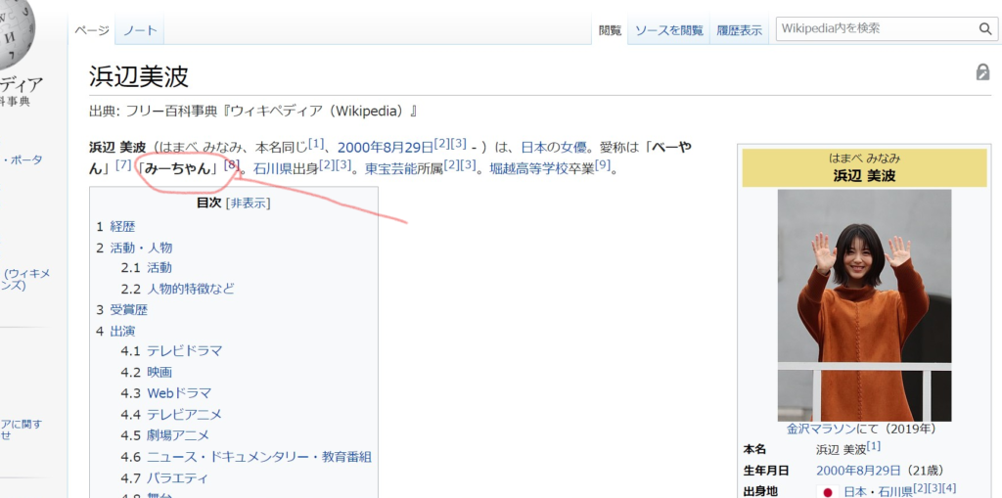The image size is (1002, 498).
Task: Open the 堀越高等学校 link
Action: tap(530, 169)
